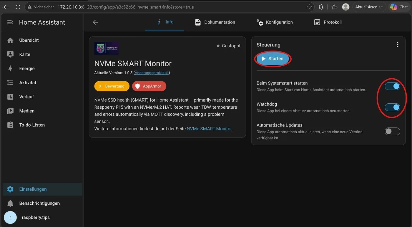Click the 'Nicht sicher' security warning
The width and height of the screenshot is (412, 227).
point(41,7)
